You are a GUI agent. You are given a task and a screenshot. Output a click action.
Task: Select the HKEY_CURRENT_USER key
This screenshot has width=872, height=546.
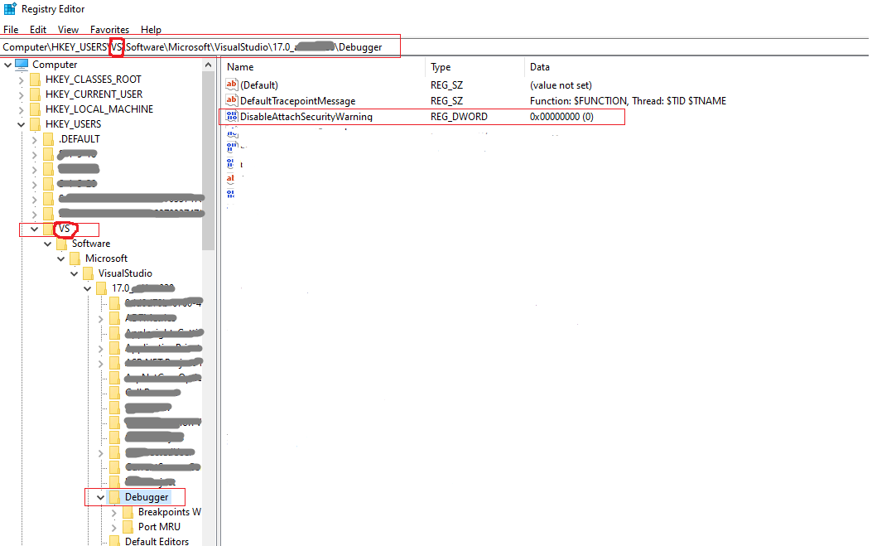(x=94, y=94)
